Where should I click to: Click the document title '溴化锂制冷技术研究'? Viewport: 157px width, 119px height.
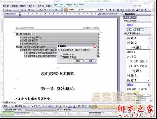(58, 74)
